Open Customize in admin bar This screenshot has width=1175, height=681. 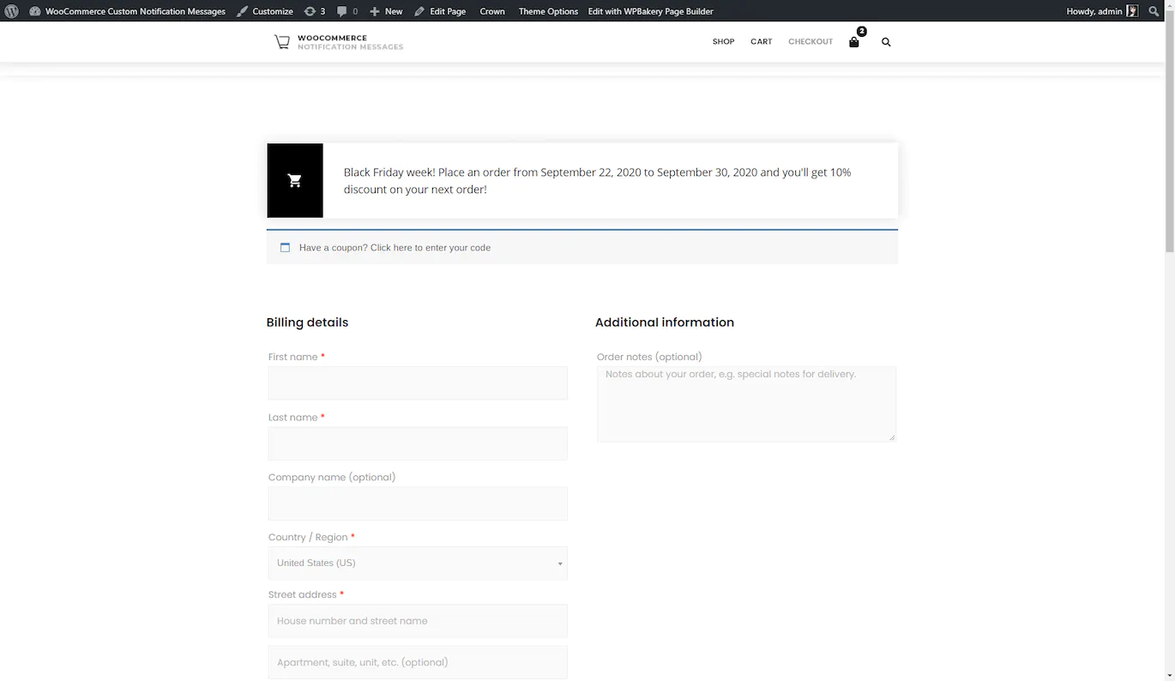(265, 11)
